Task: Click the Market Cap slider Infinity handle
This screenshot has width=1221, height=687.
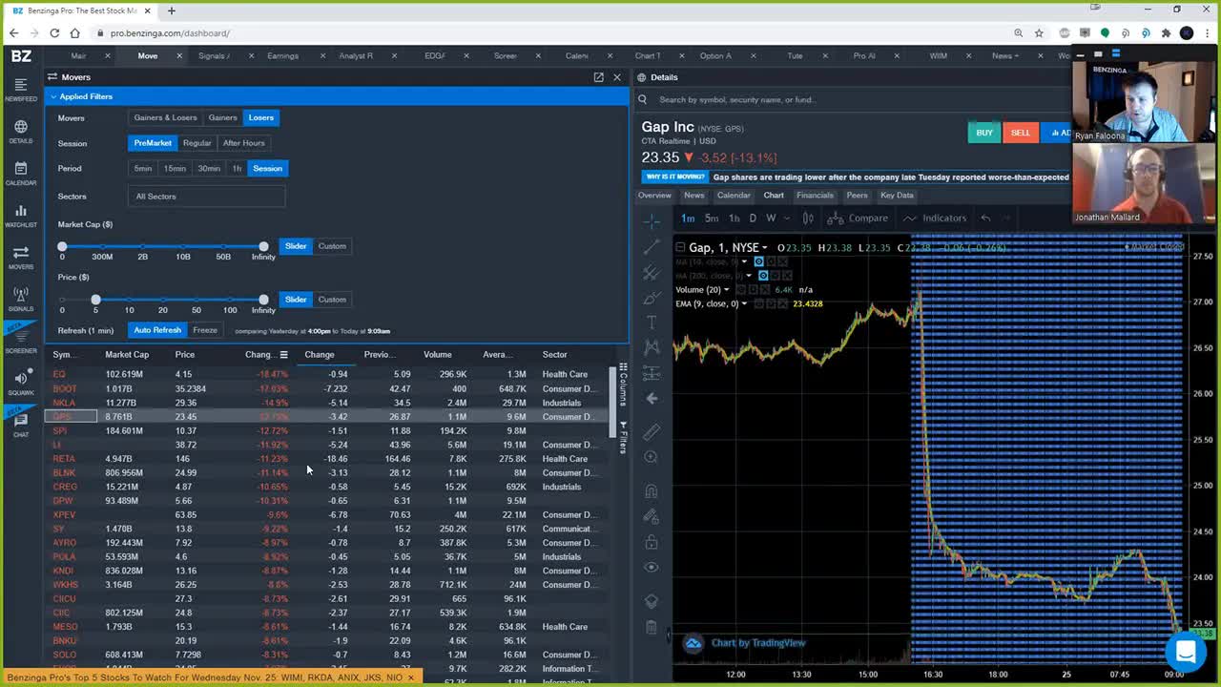Action: [263, 246]
